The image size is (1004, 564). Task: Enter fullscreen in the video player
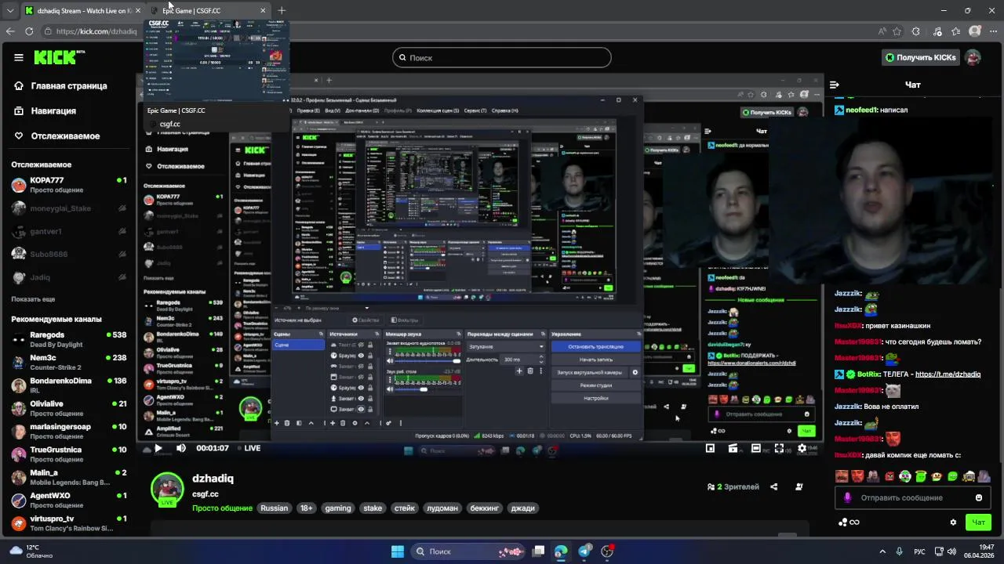(779, 448)
